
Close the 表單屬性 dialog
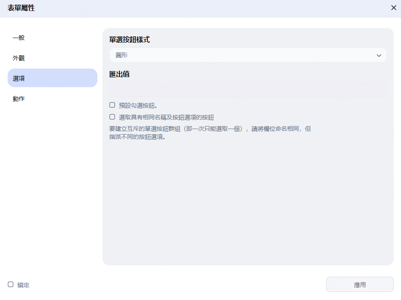coord(393,8)
